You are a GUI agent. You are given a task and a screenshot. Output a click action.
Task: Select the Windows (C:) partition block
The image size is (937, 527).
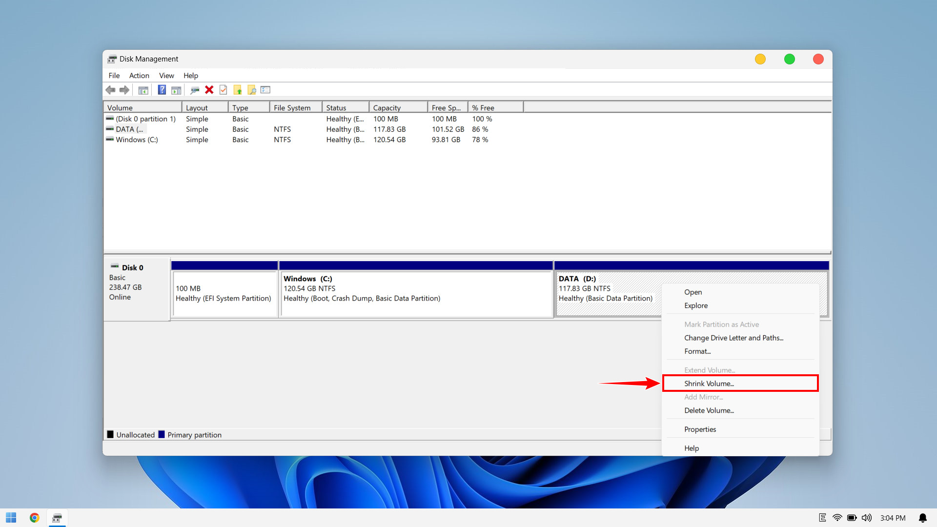416,294
